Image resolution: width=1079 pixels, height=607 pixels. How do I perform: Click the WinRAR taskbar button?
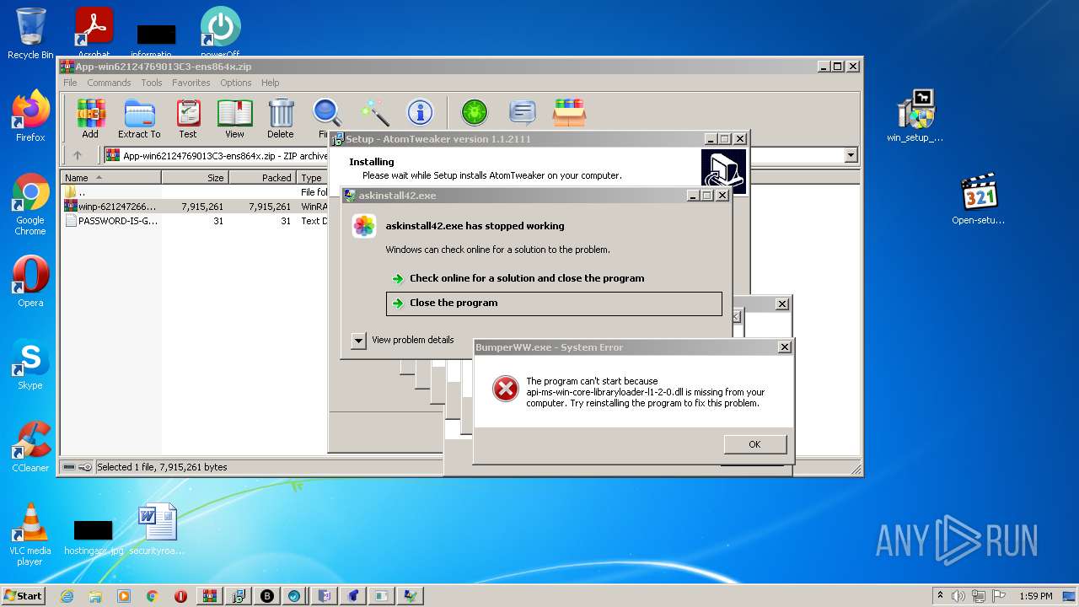point(210,596)
